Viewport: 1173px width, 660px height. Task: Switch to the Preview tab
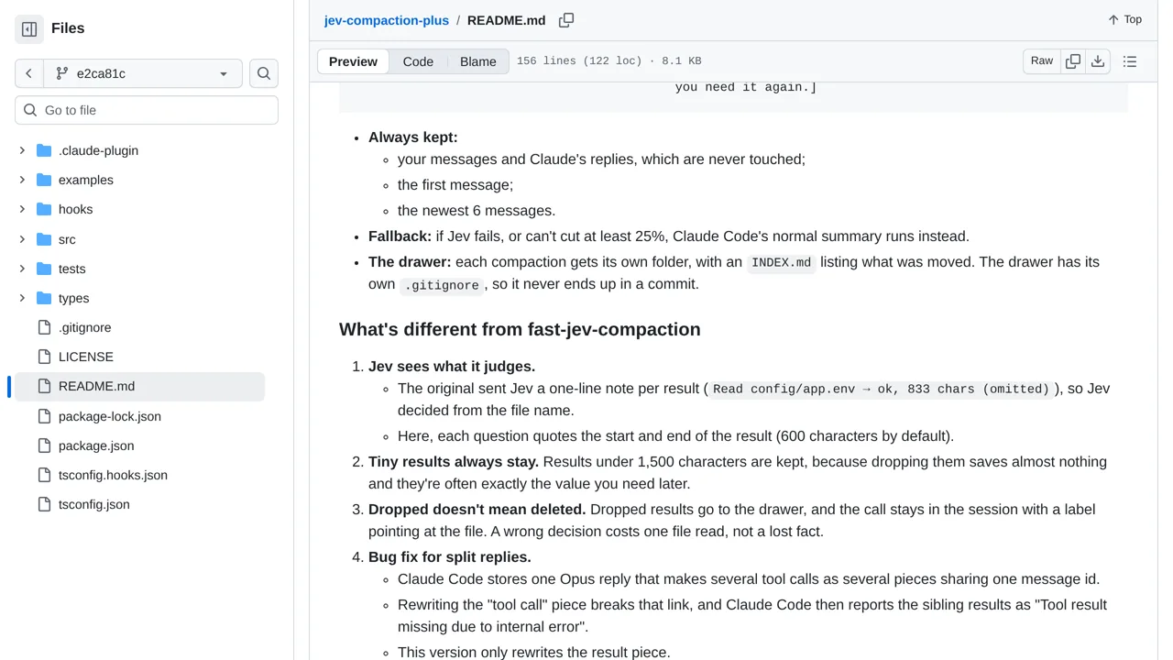353,61
